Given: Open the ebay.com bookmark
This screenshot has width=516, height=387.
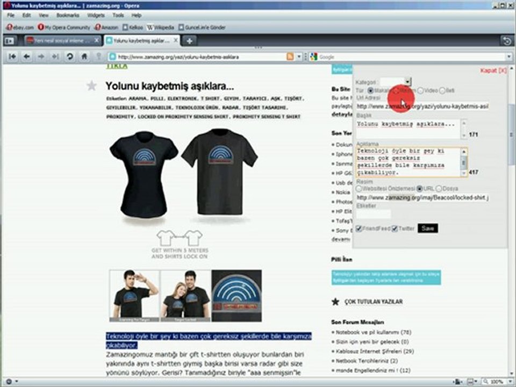Looking at the screenshot, I should coord(20,27).
